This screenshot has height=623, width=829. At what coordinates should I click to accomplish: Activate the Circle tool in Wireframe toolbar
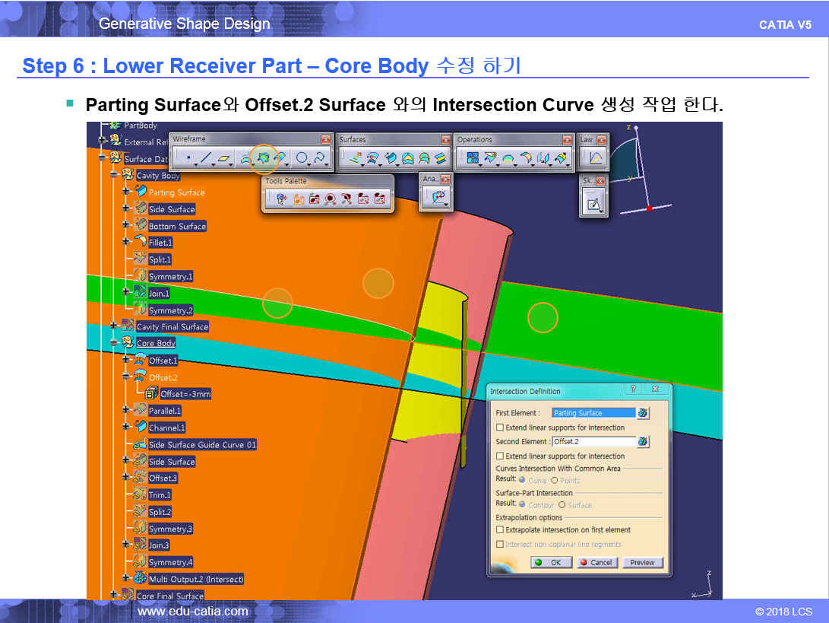coord(302,158)
